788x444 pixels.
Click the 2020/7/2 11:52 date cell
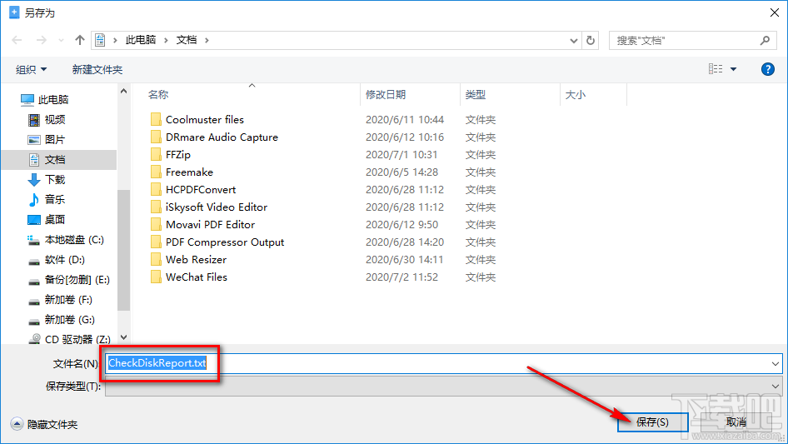pos(401,277)
